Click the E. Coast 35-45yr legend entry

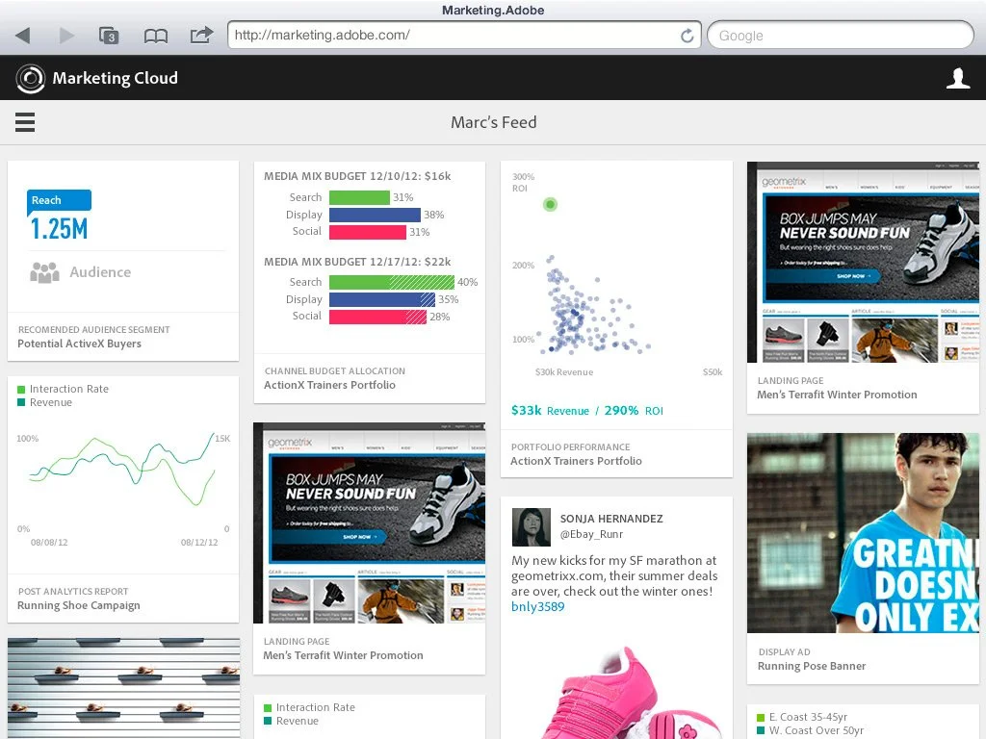(x=802, y=717)
